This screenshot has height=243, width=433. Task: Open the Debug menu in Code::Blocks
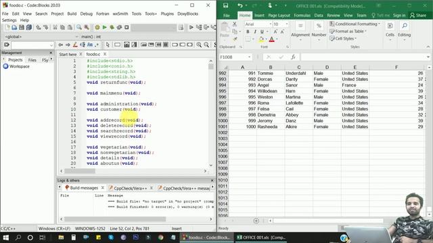86,13
